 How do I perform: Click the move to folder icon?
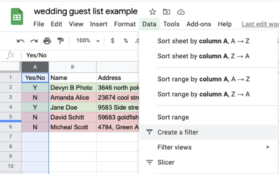[x=166, y=12]
